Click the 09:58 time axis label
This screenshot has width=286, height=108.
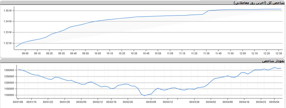(x=85, y=53)
